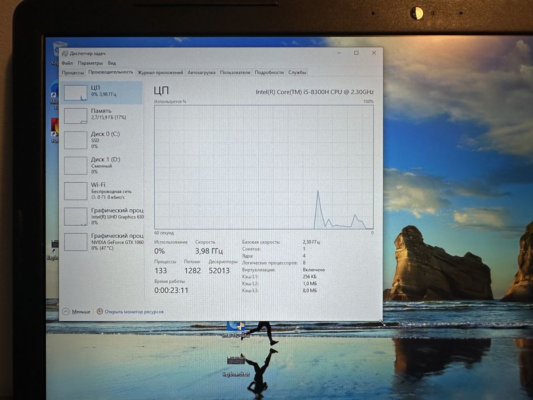Switch to the Процессы tab

(73, 73)
